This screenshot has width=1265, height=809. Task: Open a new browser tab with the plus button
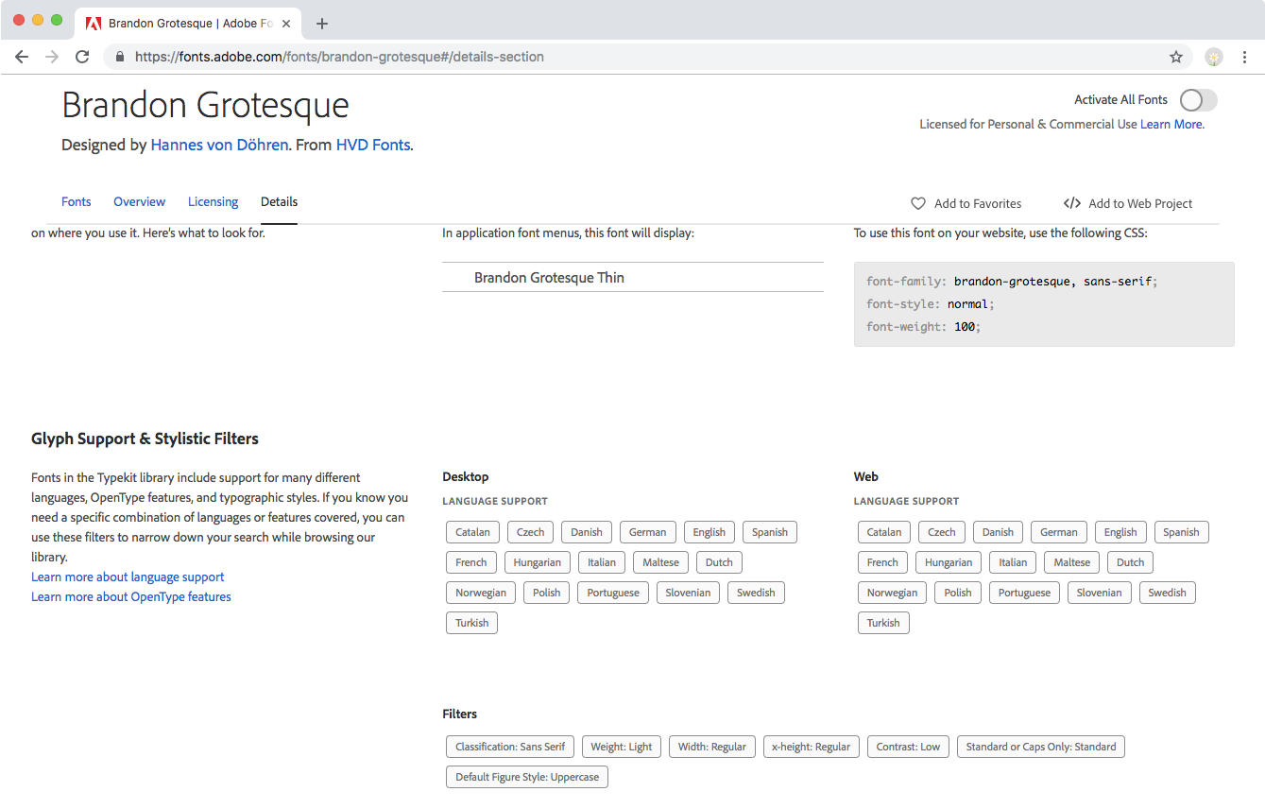[x=322, y=23]
